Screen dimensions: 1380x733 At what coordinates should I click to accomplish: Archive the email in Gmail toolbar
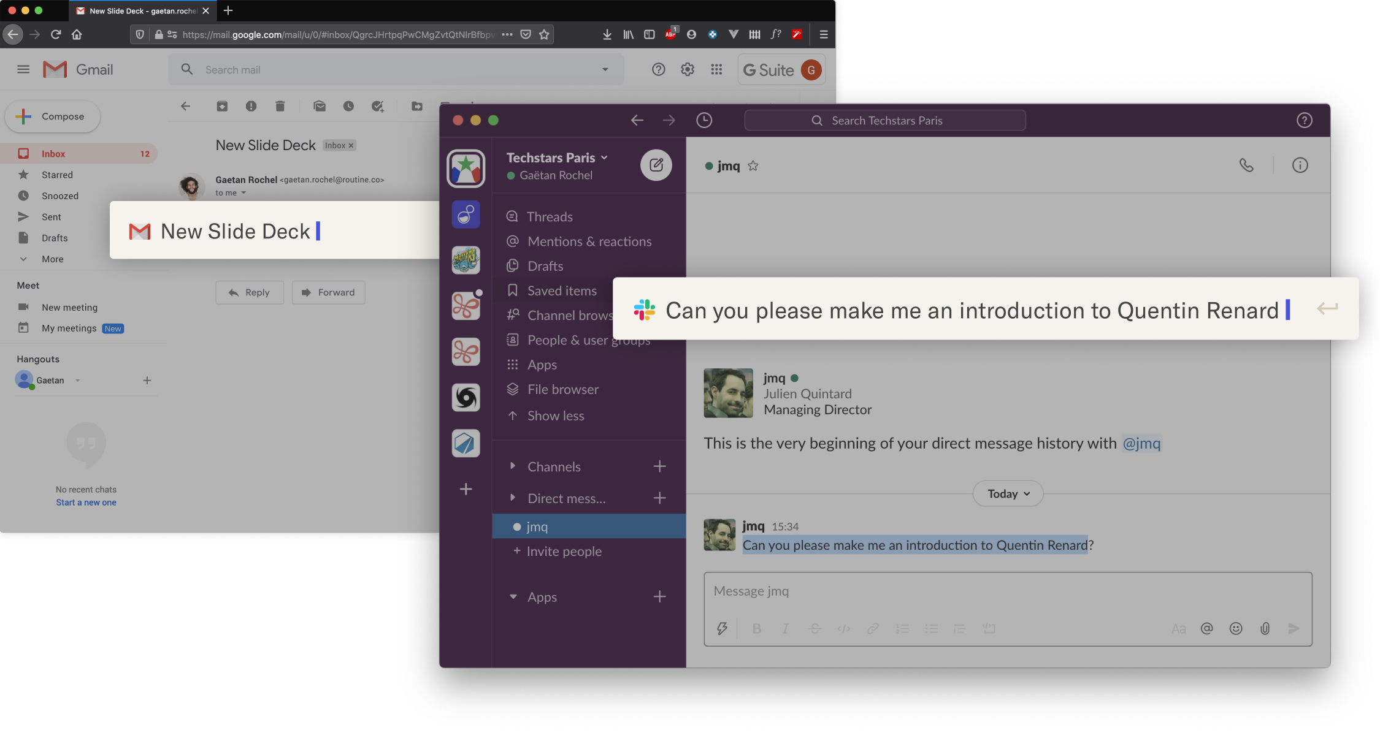[x=222, y=106]
